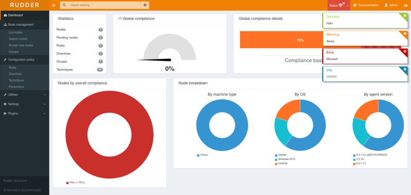Click the Plugins puzzle icon
This screenshot has width=411, height=195.
pyautogui.click(x=6, y=113)
